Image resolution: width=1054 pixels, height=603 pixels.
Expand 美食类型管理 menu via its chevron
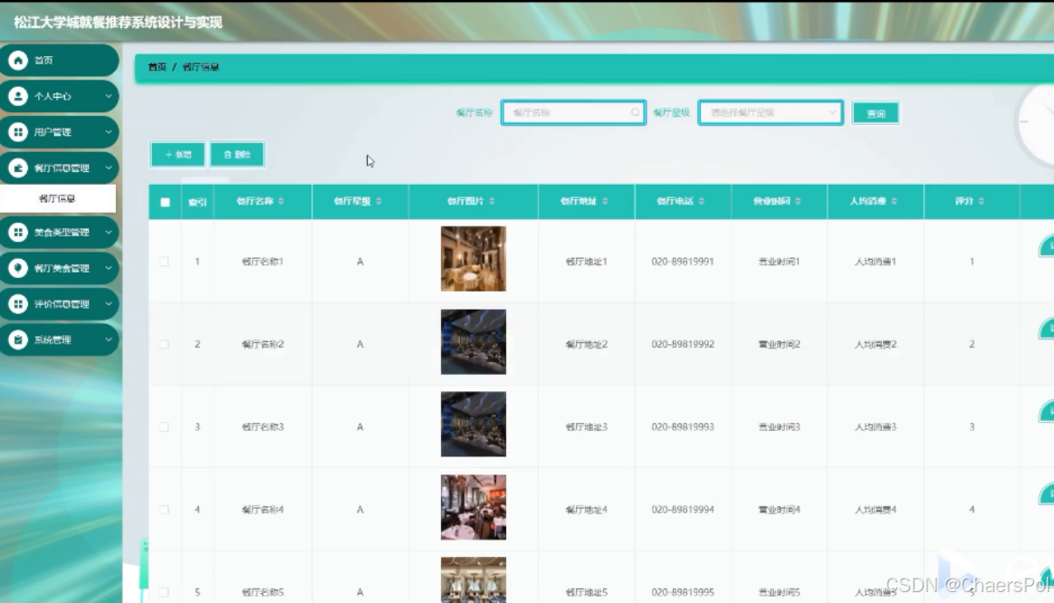(109, 232)
